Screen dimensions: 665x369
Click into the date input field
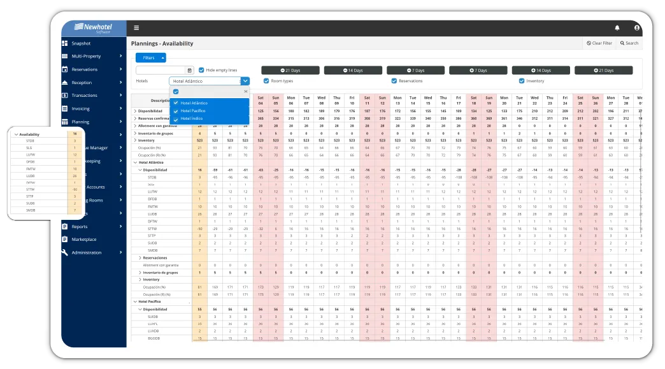[161, 70]
